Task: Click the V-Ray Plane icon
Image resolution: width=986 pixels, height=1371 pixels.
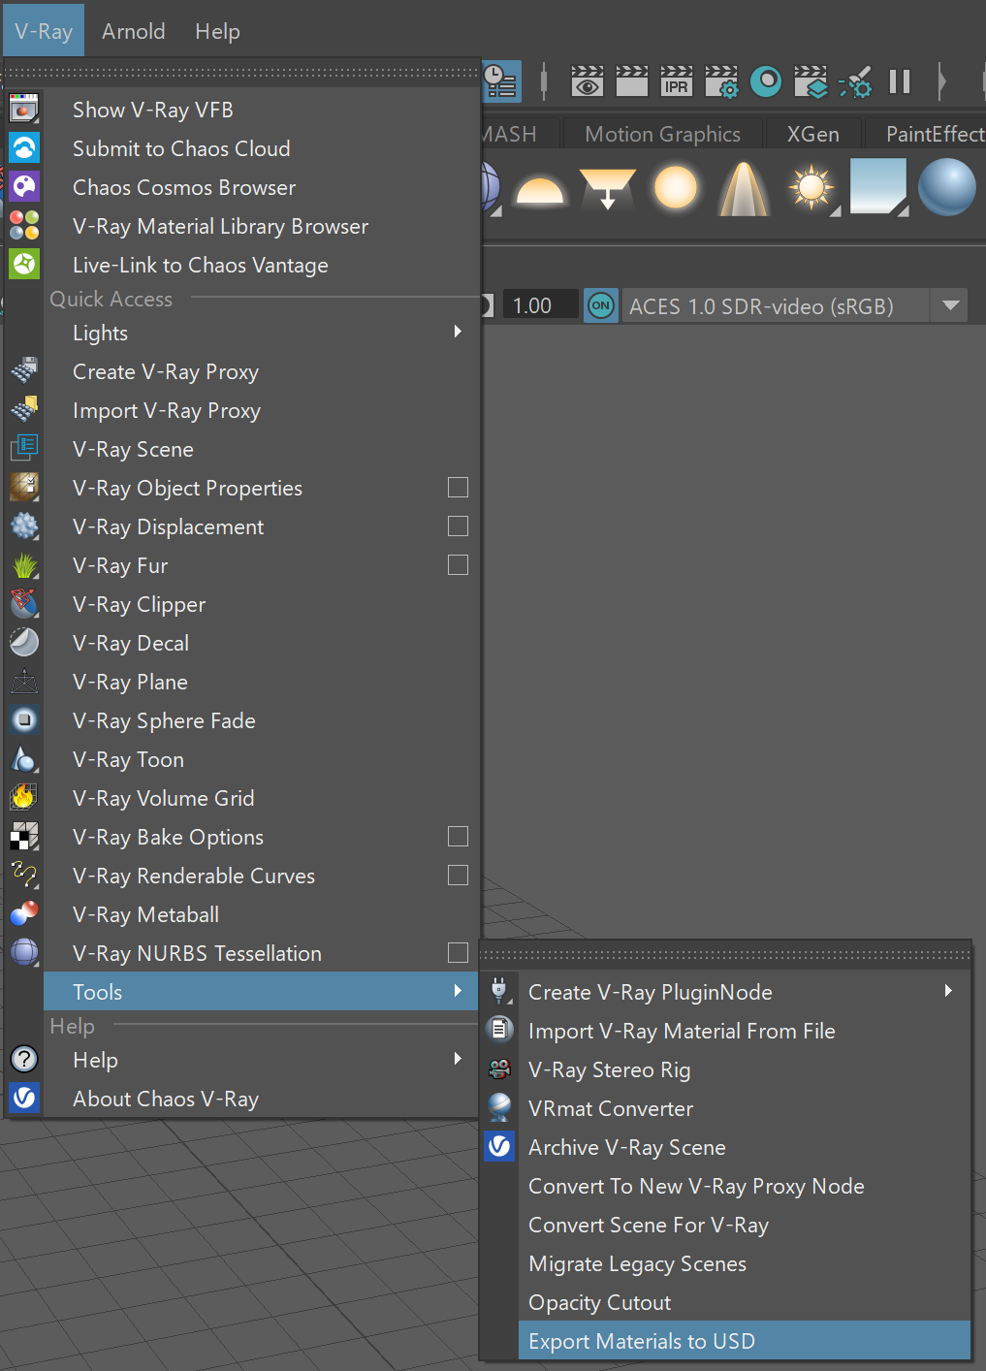Action: [24, 681]
